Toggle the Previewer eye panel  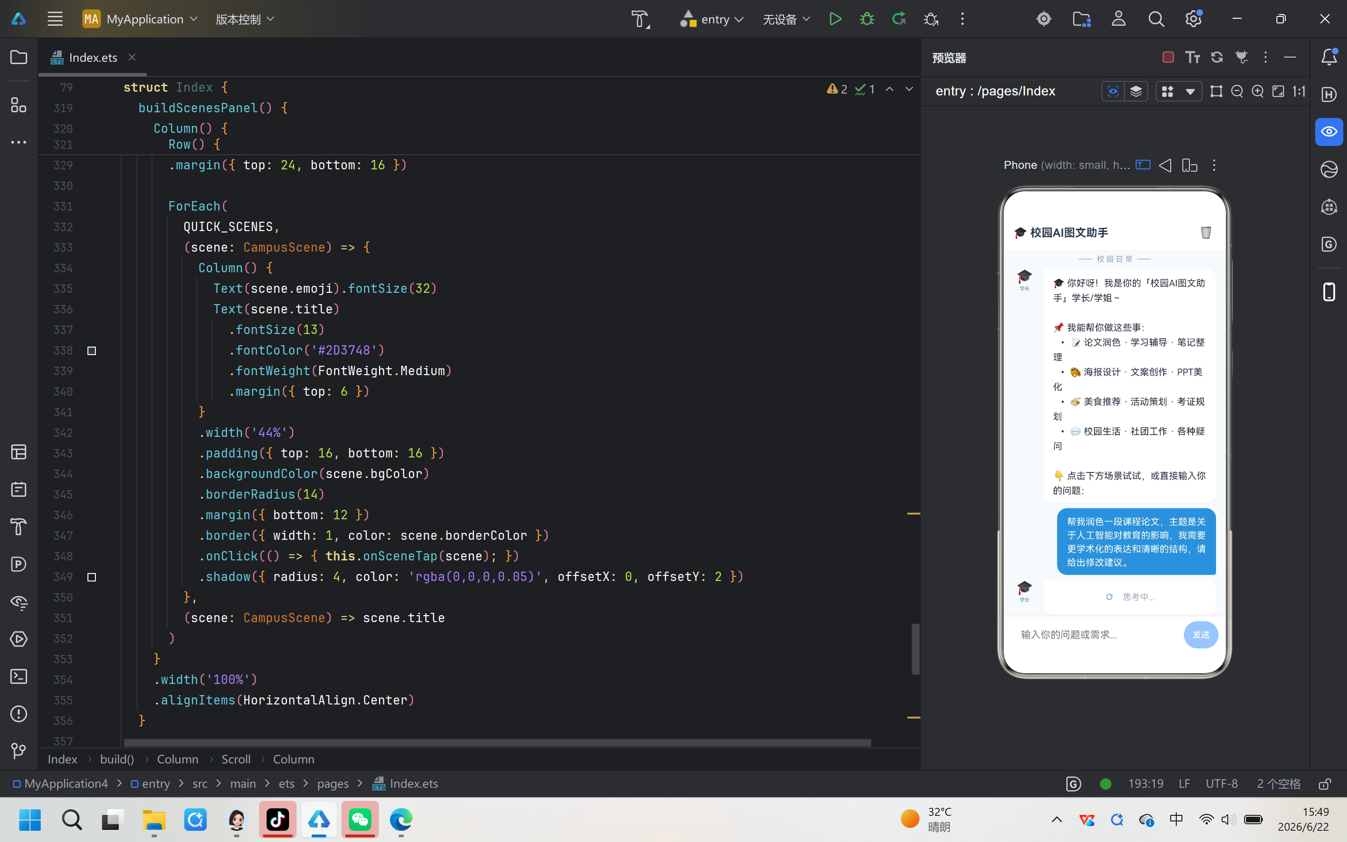1329,132
